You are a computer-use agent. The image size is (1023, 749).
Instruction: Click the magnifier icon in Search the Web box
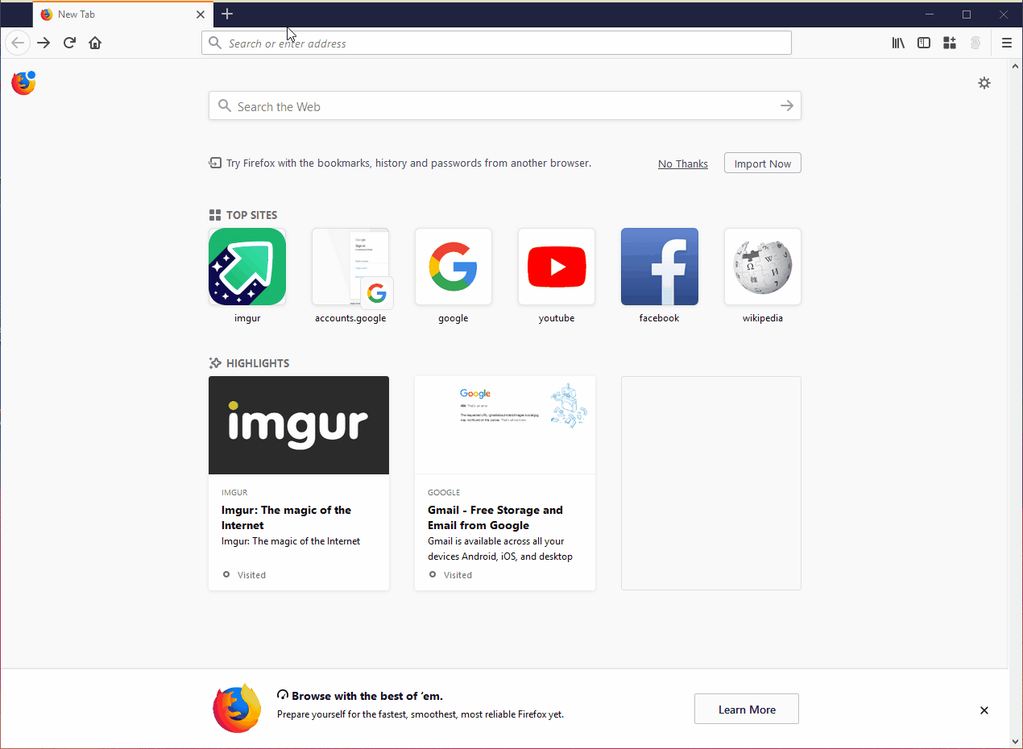click(225, 106)
